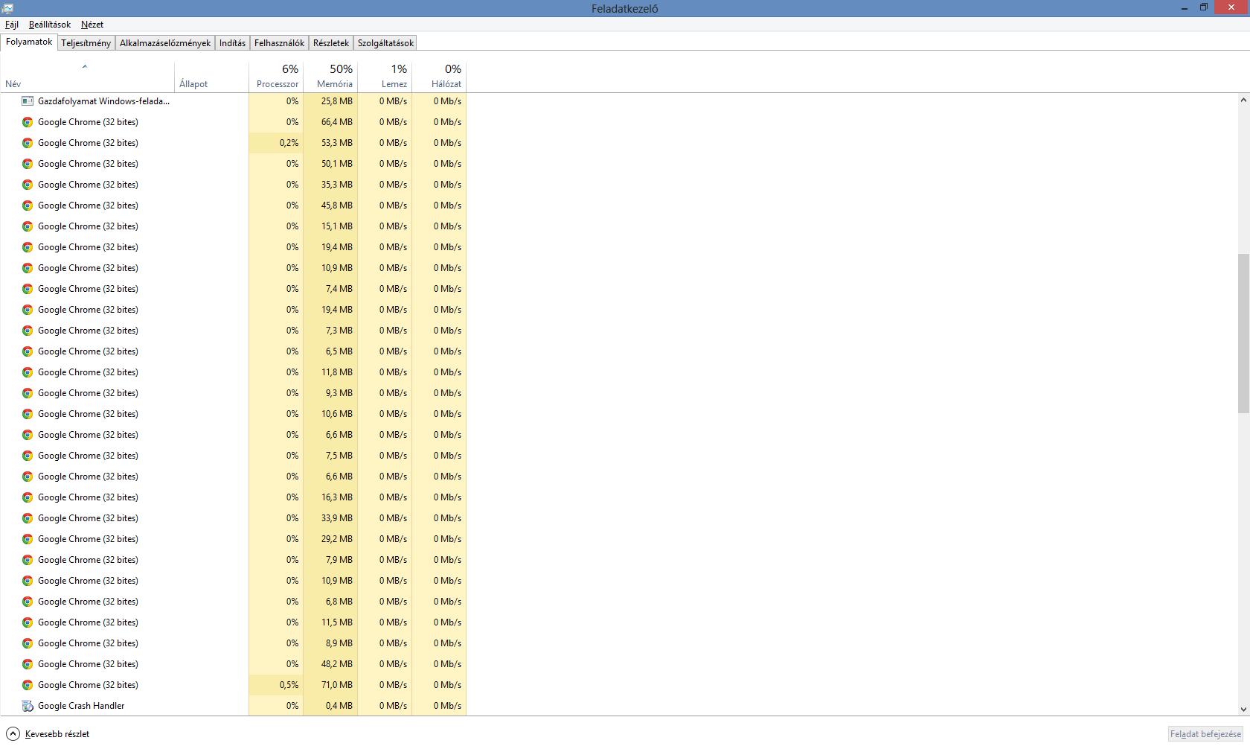
Task: Open the Fájl menu
Action: [x=12, y=25]
